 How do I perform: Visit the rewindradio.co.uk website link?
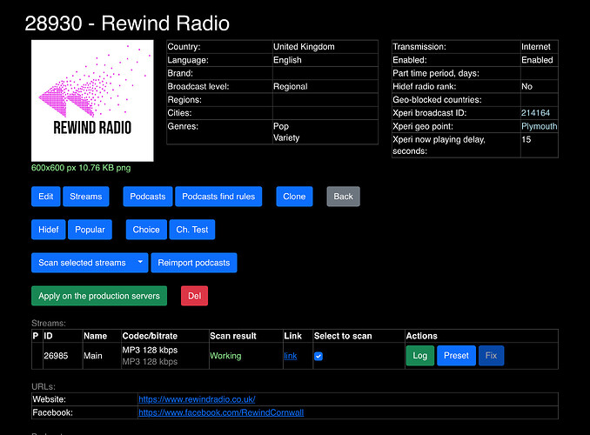click(197, 399)
